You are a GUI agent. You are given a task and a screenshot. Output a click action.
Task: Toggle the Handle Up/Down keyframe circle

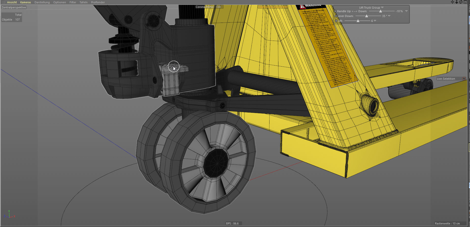pyautogui.click(x=335, y=11)
